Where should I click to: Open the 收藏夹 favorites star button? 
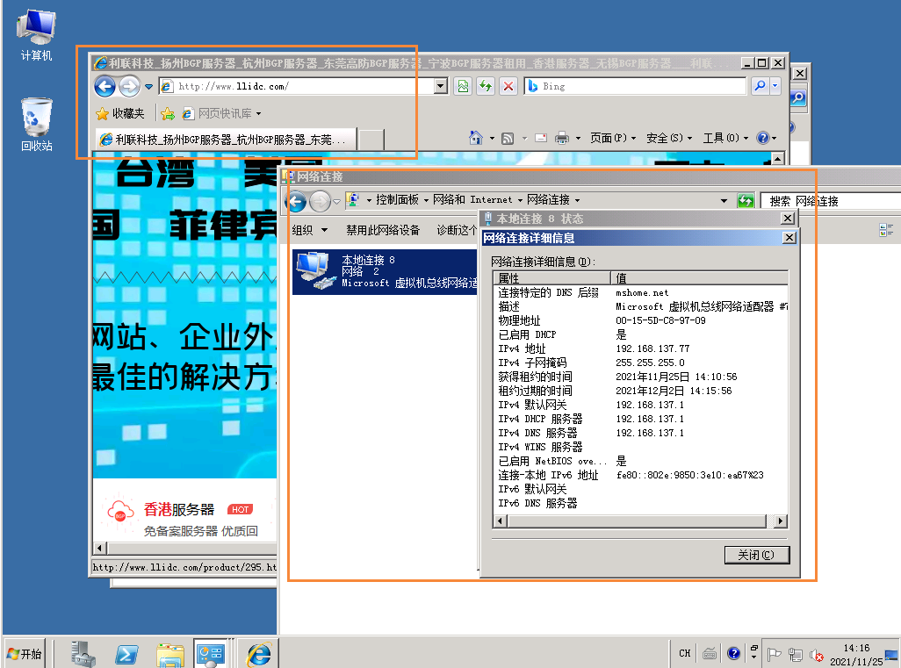click(120, 113)
